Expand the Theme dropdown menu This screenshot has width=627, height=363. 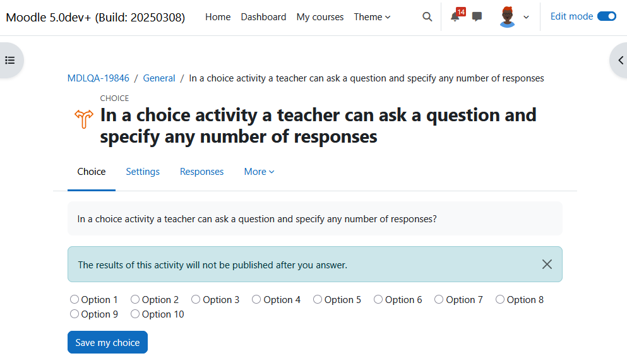372,17
